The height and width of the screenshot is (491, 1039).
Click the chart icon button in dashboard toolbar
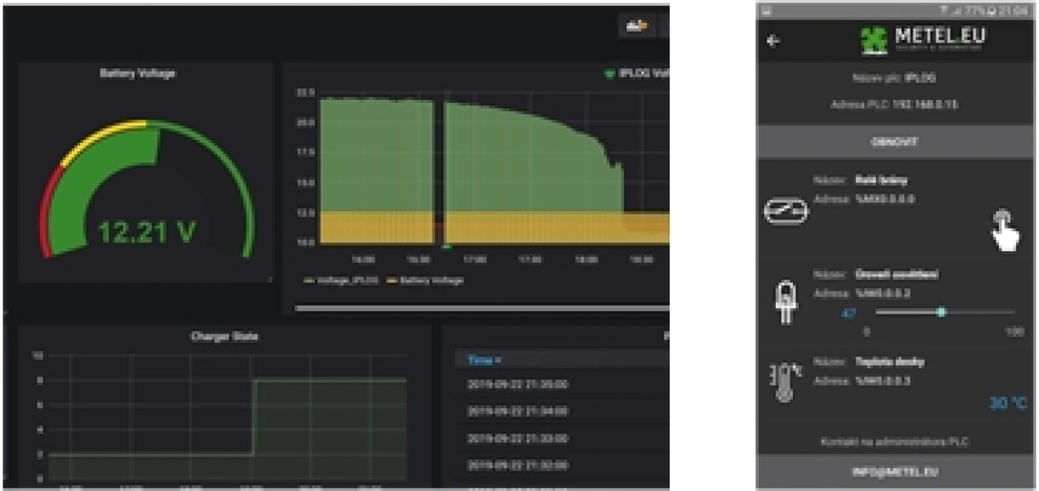[x=636, y=25]
